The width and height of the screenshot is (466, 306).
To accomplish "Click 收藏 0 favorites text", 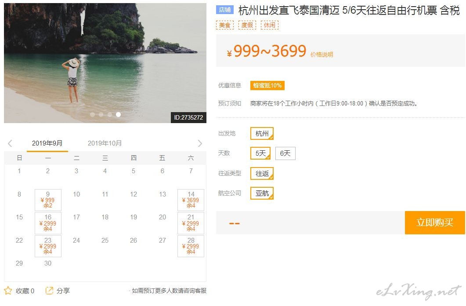I will click(25, 291).
